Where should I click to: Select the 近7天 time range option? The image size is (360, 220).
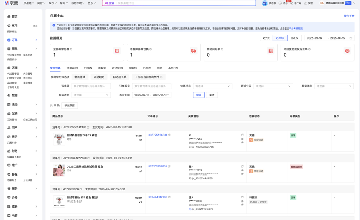(x=266, y=38)
